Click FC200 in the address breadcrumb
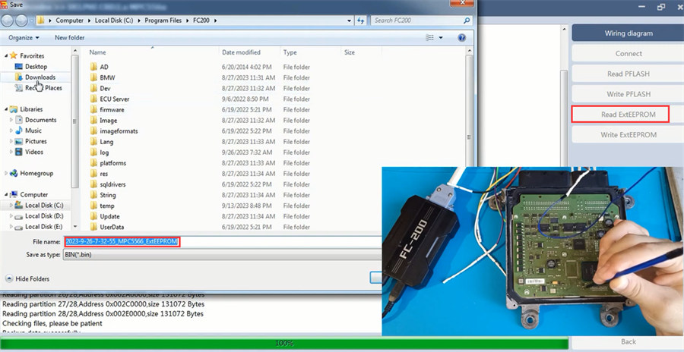This screenshot has width=684, height=352. [x=201, y=20]
